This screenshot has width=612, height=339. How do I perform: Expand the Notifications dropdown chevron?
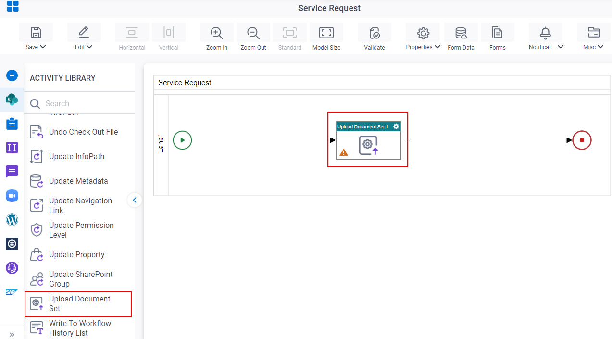click(561, 47)
